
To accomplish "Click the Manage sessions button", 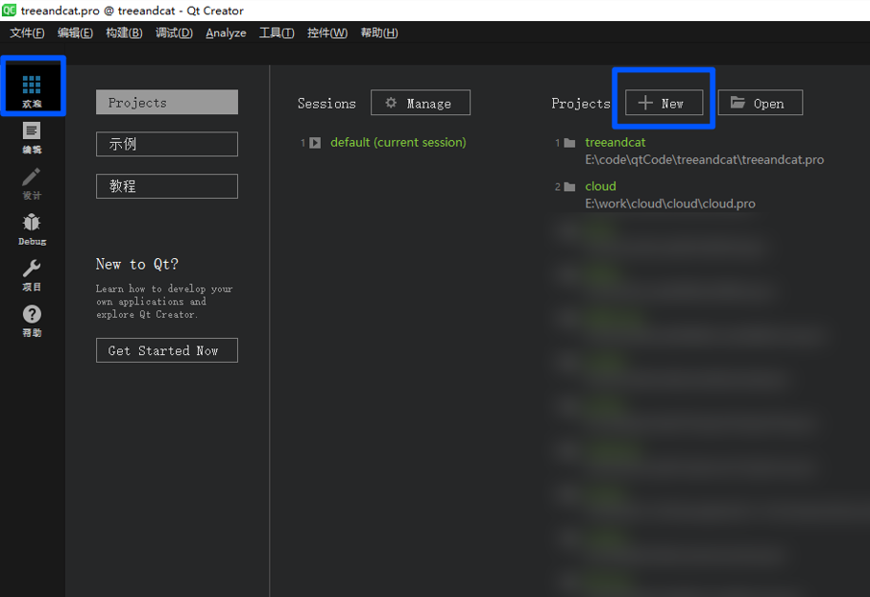I will point(421,103).
